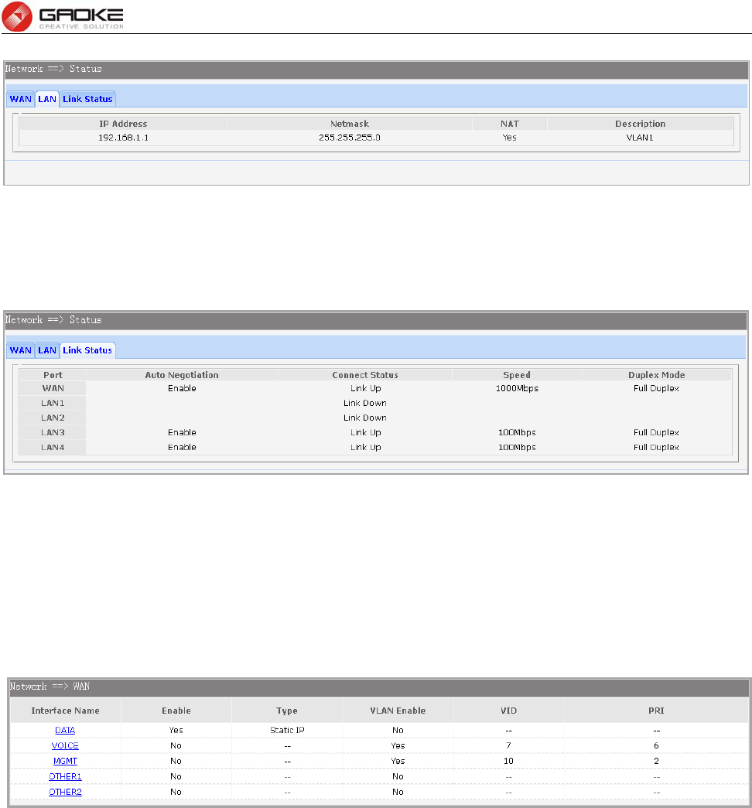This screenshot has width=752, height=808.
Task: Click the Duplex Mode column header
Action: point(657,375)
